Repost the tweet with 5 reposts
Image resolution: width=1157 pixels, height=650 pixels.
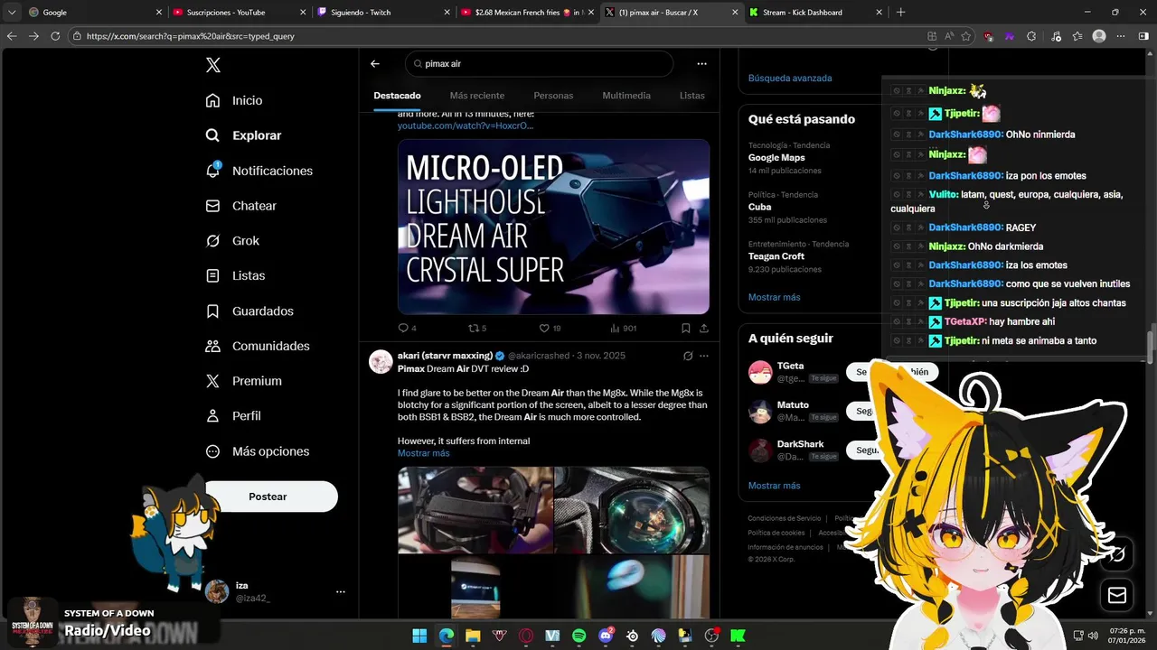point(476,329)
